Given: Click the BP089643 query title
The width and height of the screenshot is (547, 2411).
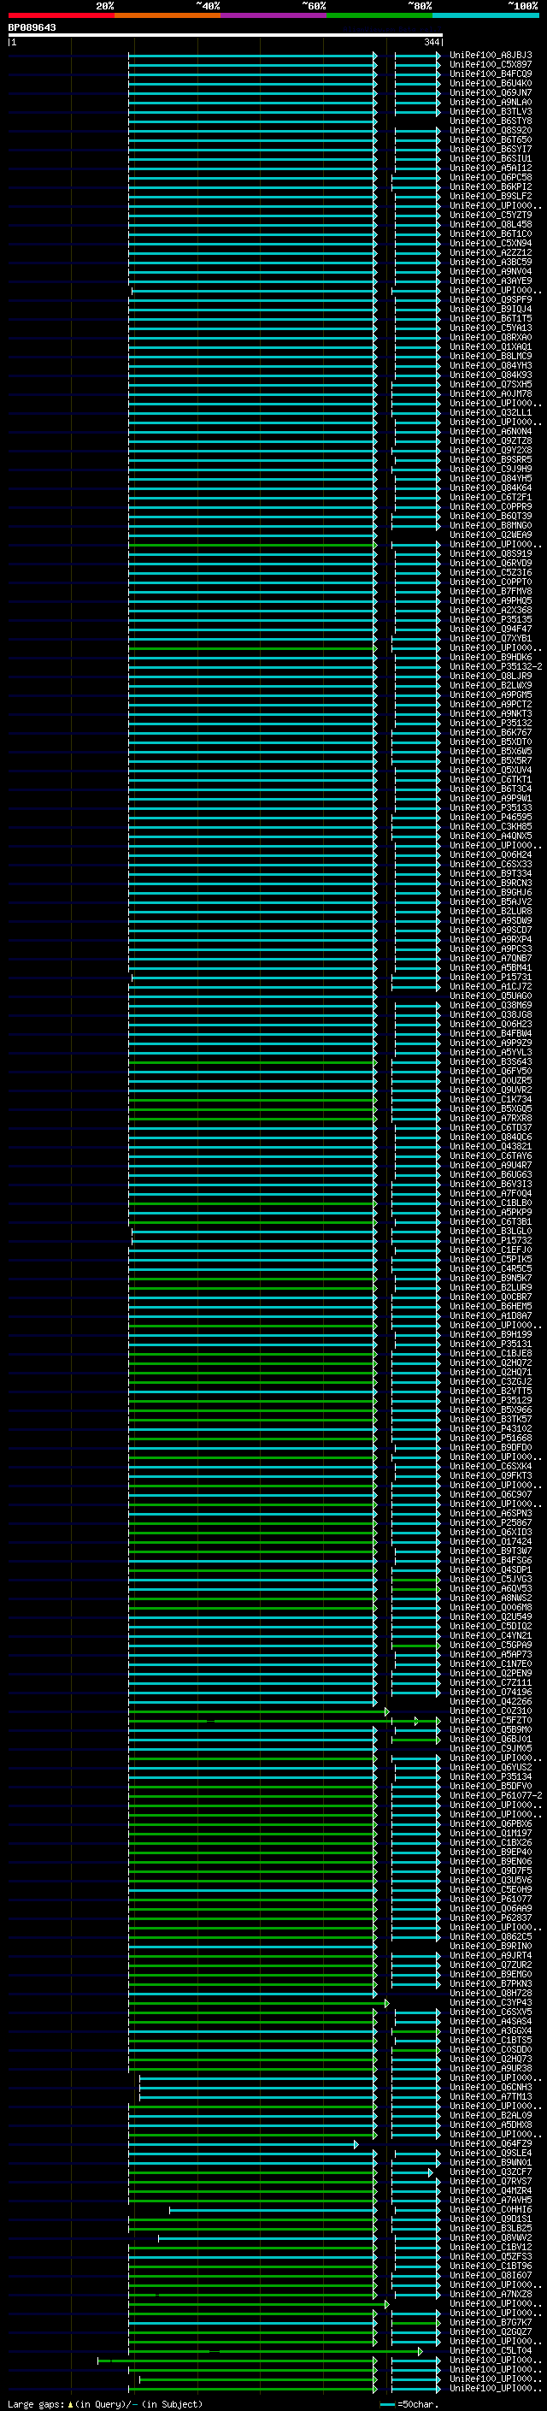Looking at the screenshot, I should tap(32, 28).
